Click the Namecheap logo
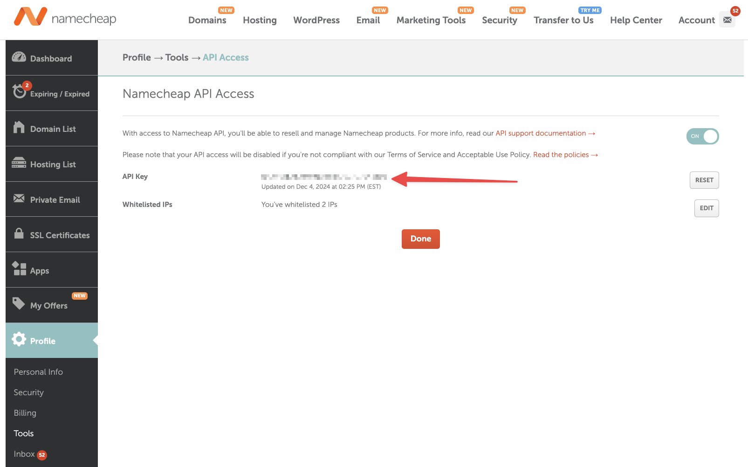Viewport: 748px width, 467px height. click(65, 19)
